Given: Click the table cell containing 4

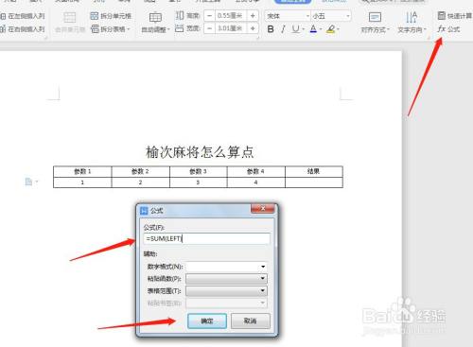Looking at the screenshot, I should click(256, 182).
